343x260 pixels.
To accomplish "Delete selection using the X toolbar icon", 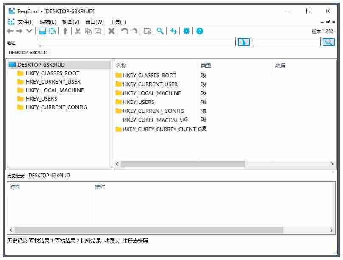I will coord(112,31).
